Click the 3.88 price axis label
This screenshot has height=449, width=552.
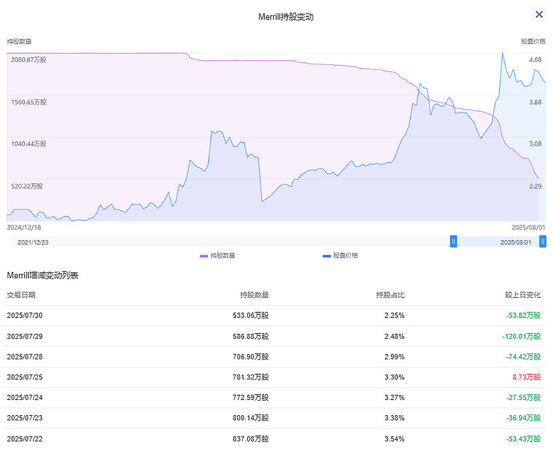point(535,102)
